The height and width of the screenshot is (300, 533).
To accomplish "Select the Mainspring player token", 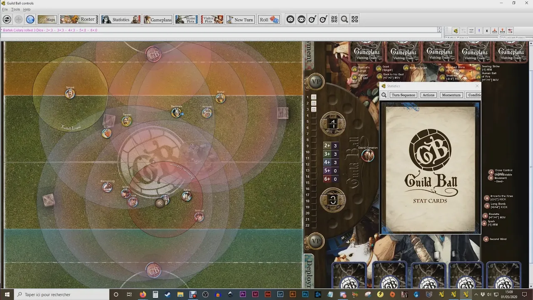I will pos(107,187).
